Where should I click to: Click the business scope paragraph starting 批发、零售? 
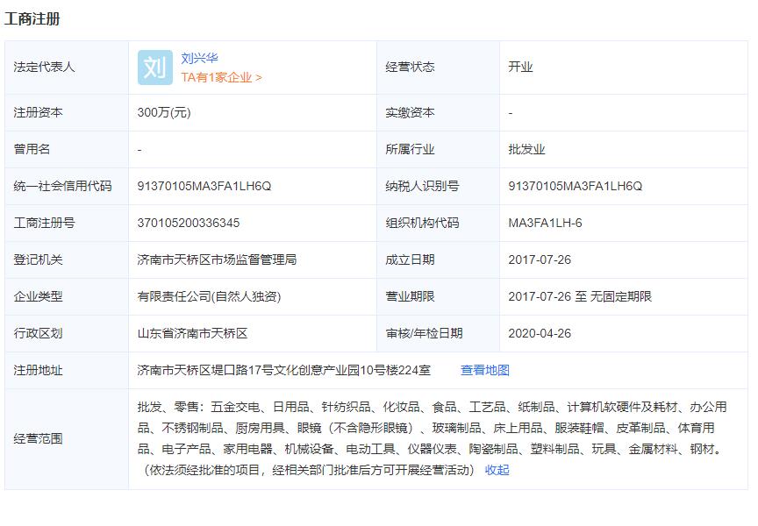tap(432, 438)
